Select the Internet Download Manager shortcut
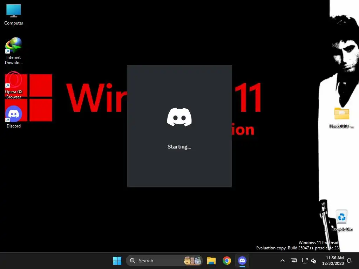Image resolution: width=359 pixels, height=269 pixels. coord(14,51)
